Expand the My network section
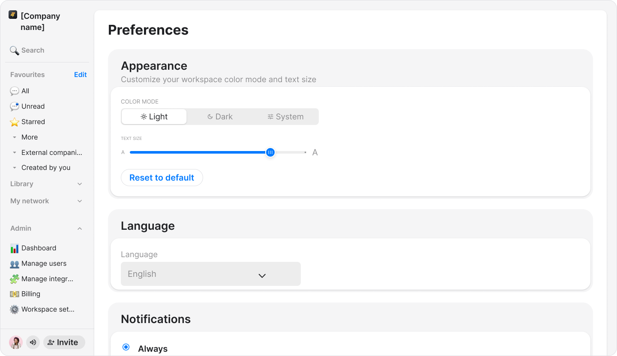This screenshot has width=617, height=356. click(x=46, y=201)
